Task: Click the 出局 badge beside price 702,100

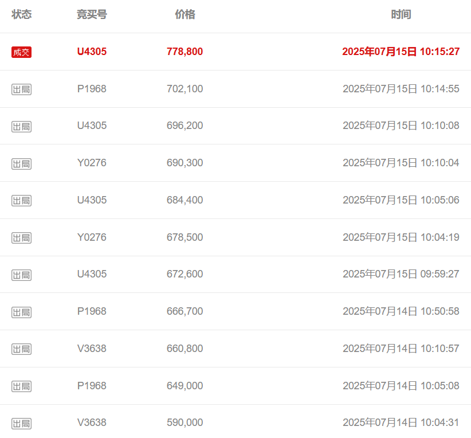Action: point(21,89)
